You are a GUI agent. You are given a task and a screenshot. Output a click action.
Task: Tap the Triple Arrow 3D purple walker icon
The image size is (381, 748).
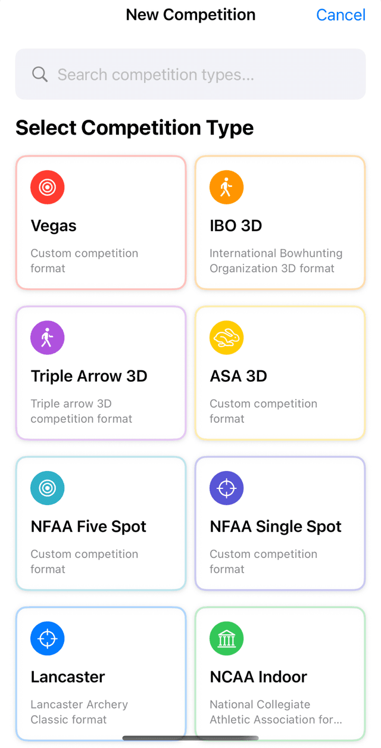click(x=47, y=337)
